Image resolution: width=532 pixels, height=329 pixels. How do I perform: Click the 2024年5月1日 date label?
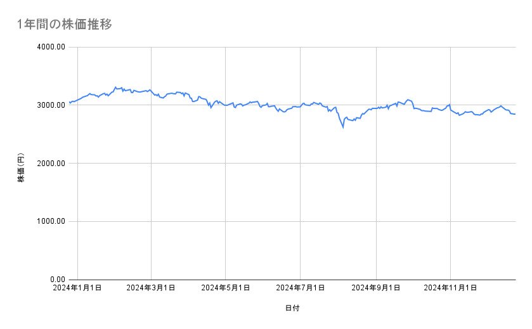(x=225, y=288)
